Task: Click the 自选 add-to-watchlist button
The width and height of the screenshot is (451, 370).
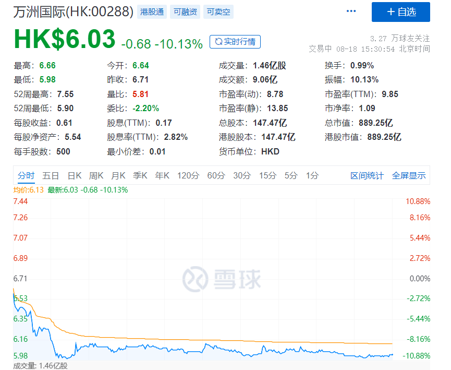Action: click(400, 12)
